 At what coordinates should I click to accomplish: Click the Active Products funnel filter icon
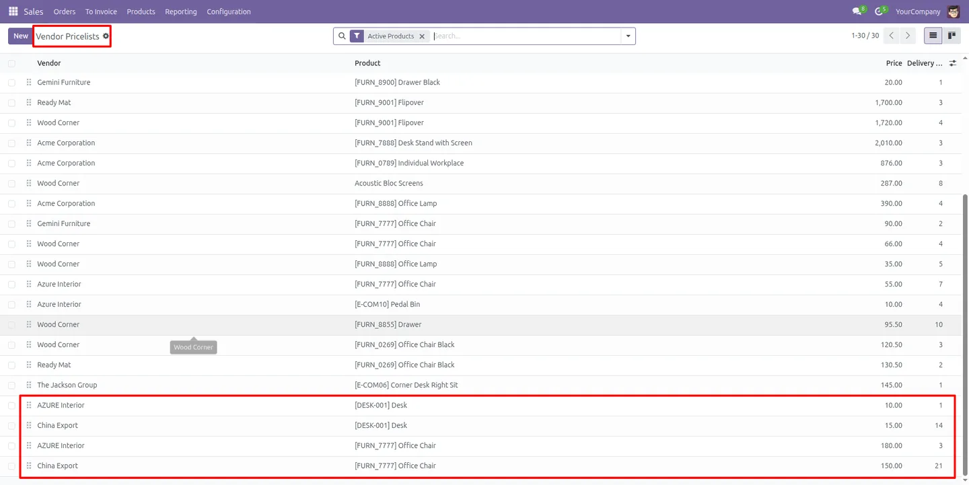tap(357, 36)
